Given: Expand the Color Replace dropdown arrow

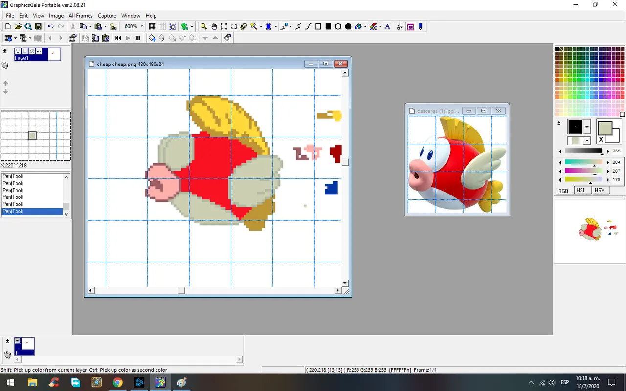Looking at the screenshot, I should 380,26.
